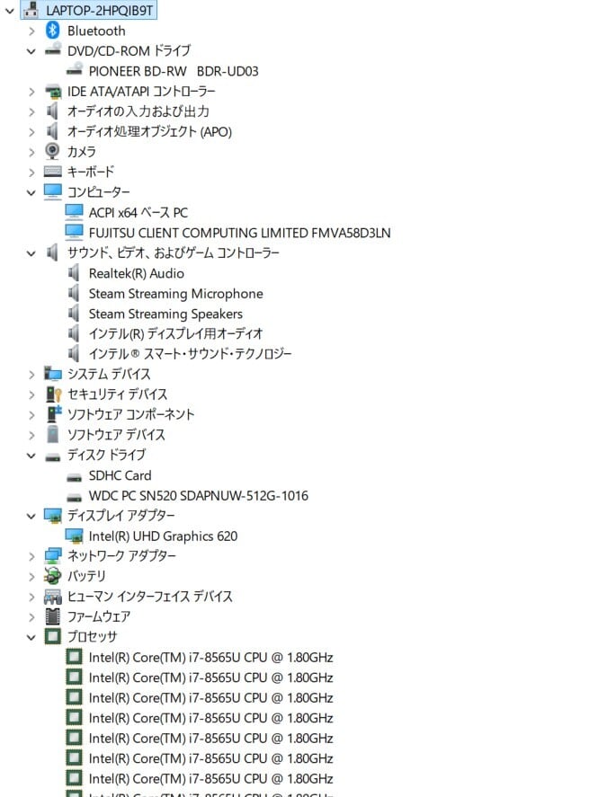Click the speaker icon beside オーディオの入力および出力
616x797 pixels.
(x=52, y=111)
